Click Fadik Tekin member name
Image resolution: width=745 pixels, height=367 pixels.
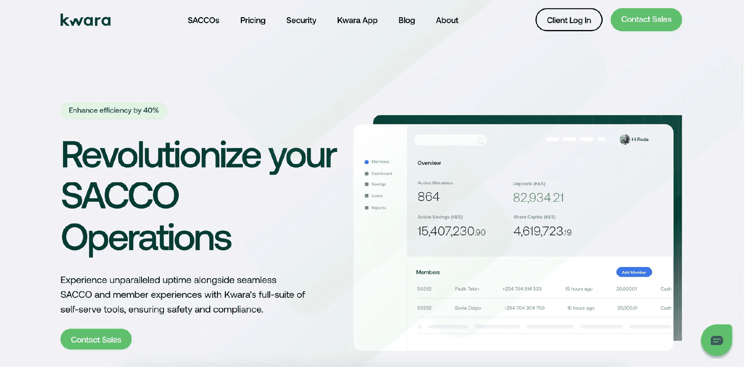tap(467, 289)
